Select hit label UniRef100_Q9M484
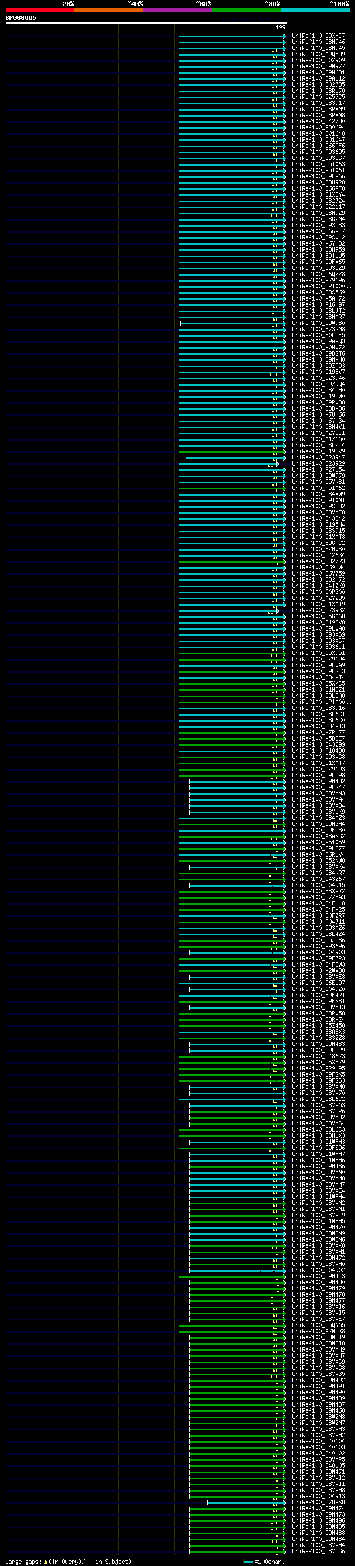The height and width of the screenshot is (1566, 355). (318, 1539)
